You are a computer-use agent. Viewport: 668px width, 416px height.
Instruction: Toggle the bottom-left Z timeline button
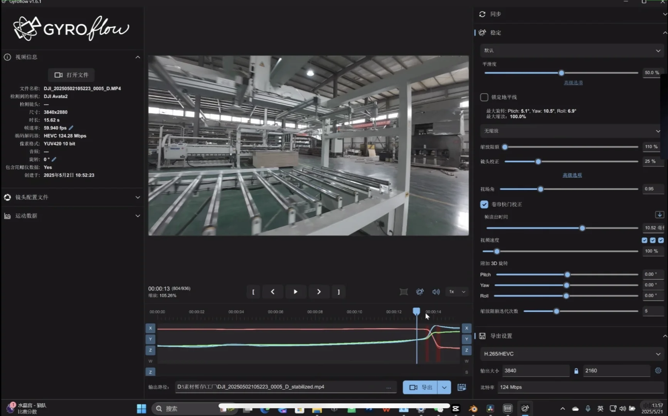(x=150, y=372)
